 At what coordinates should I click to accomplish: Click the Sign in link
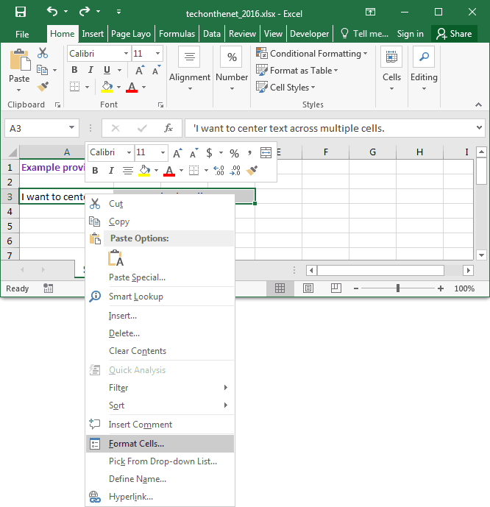coord(410,34)
